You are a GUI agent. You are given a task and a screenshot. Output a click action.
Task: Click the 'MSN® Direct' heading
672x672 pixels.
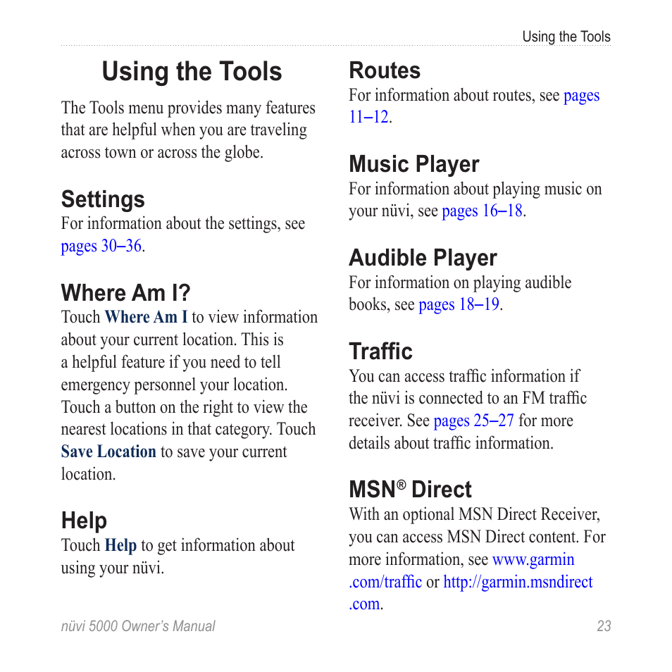410,490
